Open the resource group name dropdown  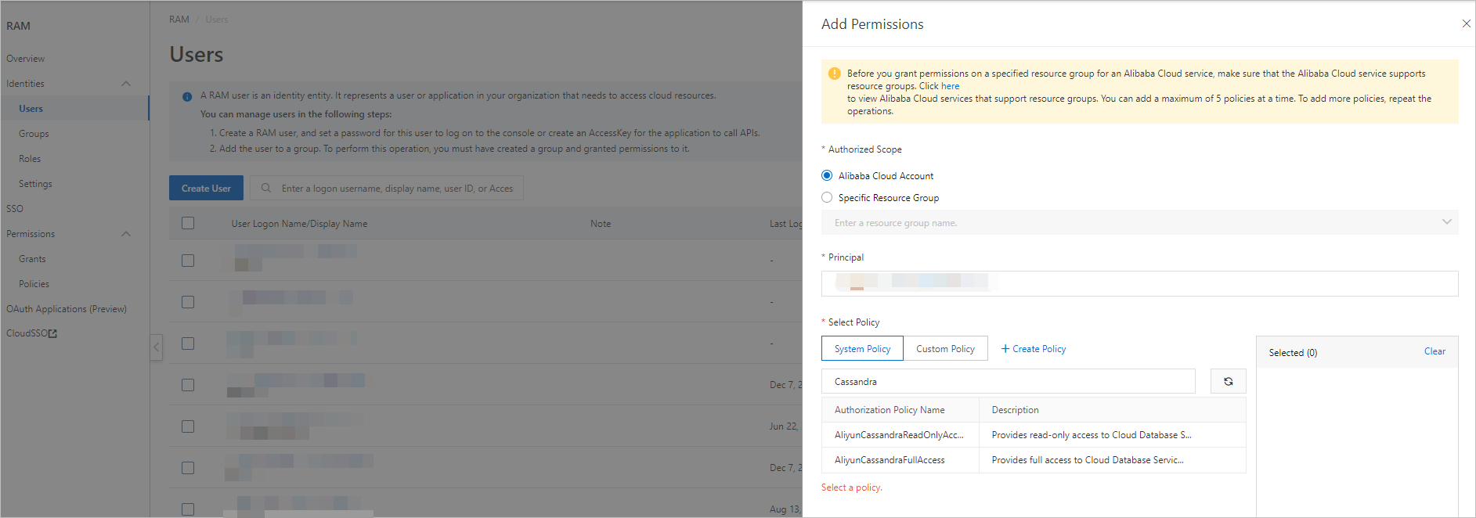click(x=1445, y=223)
